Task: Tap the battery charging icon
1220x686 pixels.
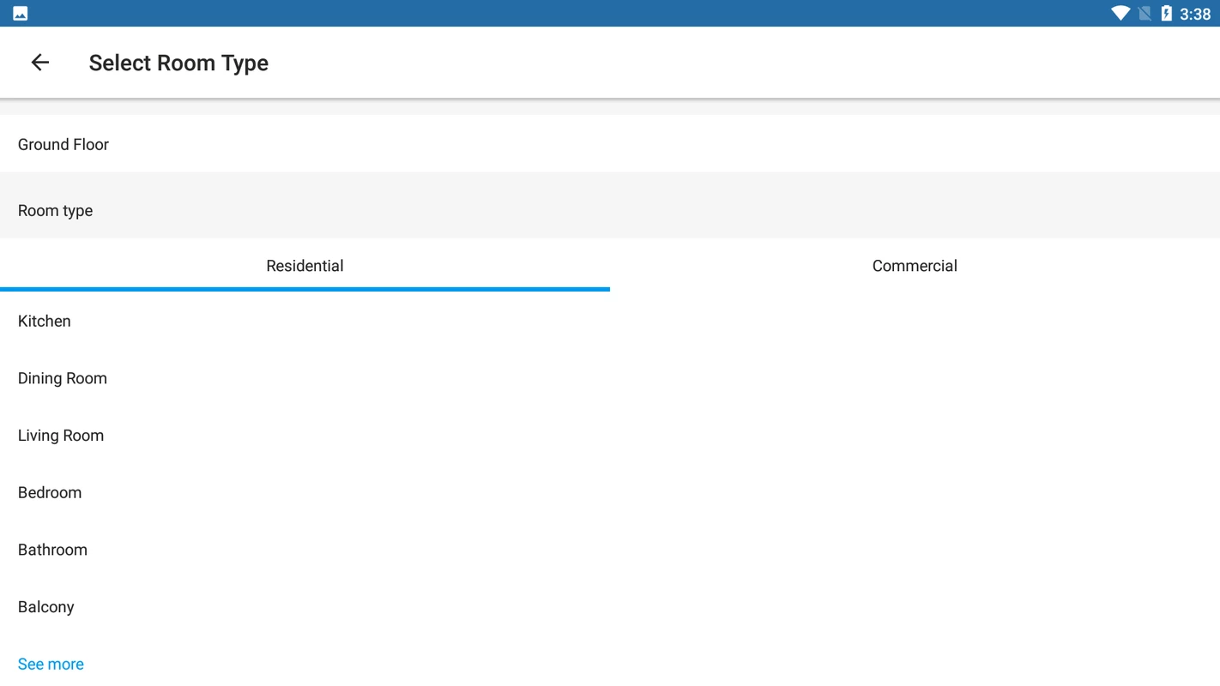Action: tap(1167, 14)
